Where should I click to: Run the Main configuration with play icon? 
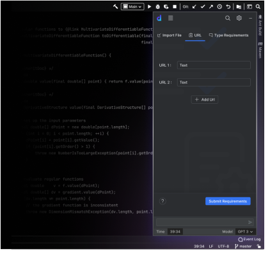pos(150,6)
